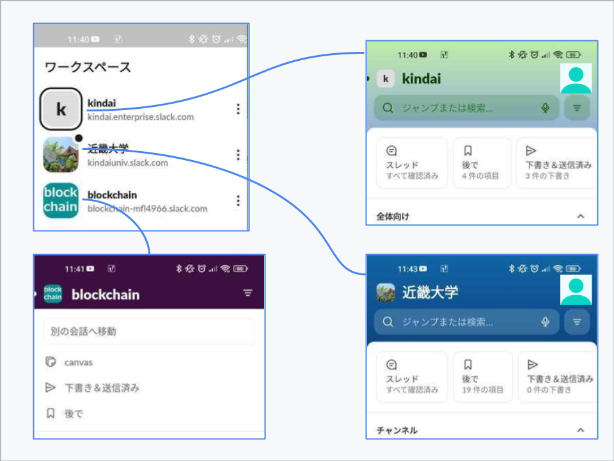Tap the kindai search field
Image resolution: width=614 pixels, height=461 pixels.
460,108
